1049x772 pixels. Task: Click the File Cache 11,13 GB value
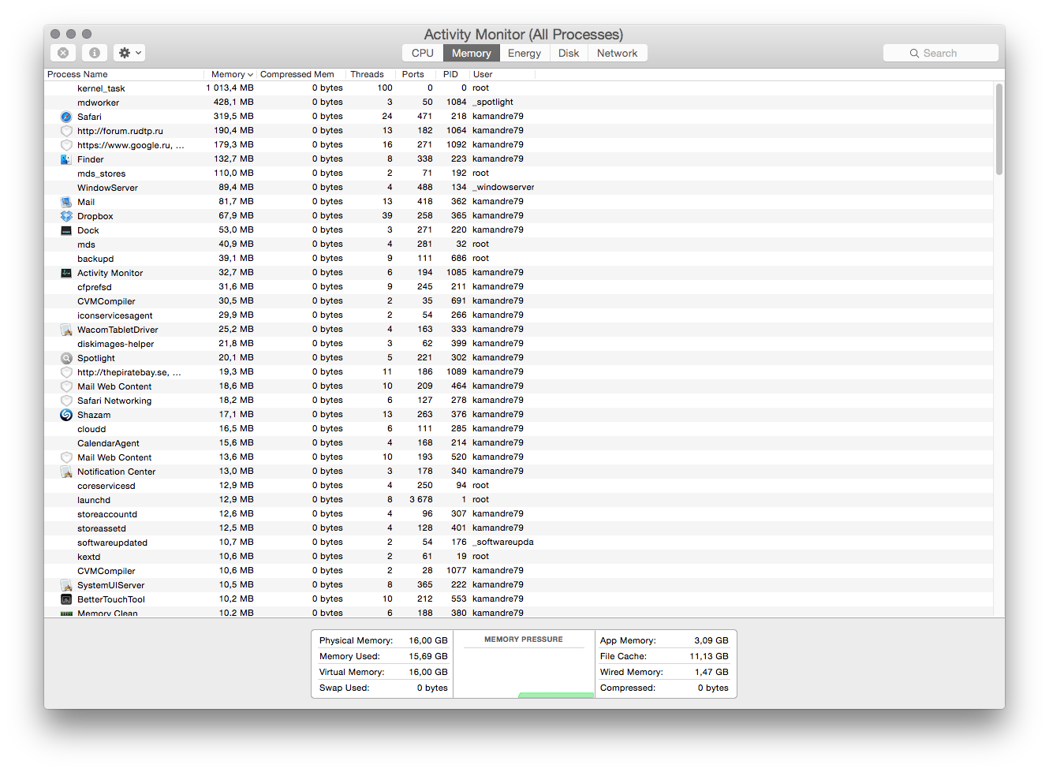pos(709,656)
